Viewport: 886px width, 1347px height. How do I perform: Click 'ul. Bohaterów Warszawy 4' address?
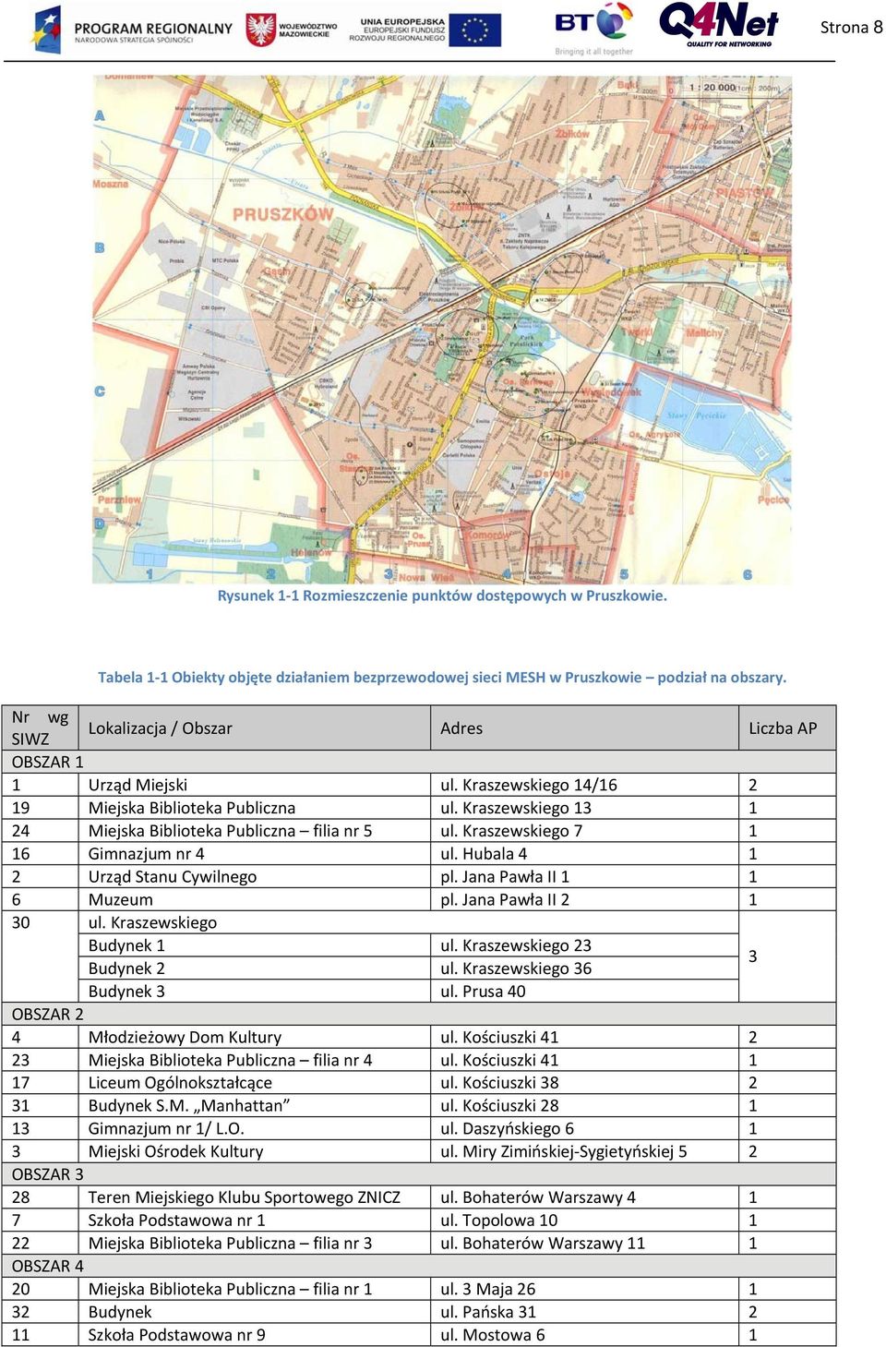tap(538, 1197)
